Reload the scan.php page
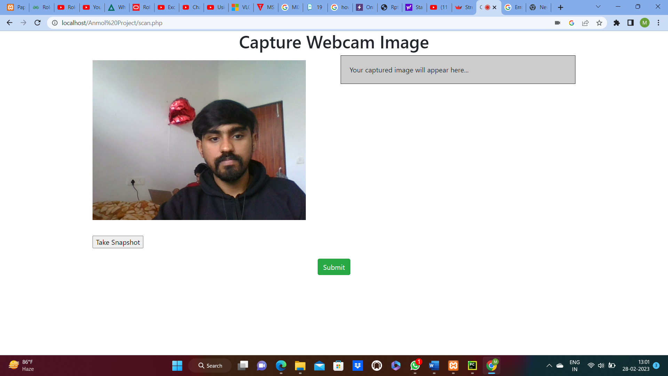The image size is (668, 376). (x=37, y=23)
